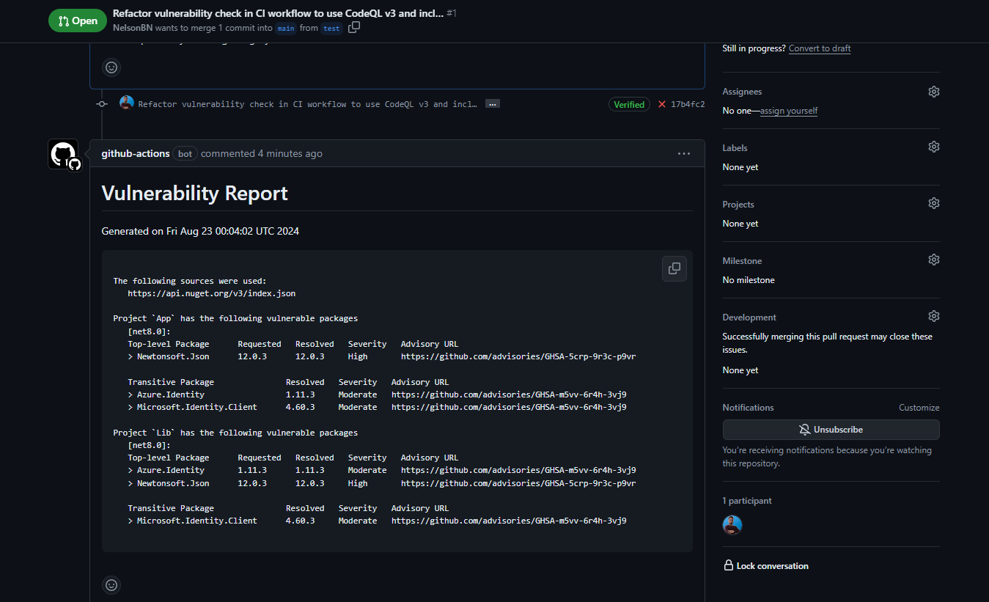Open comment options three-dot menu
The image size is (989, 602).
[684, 154]
